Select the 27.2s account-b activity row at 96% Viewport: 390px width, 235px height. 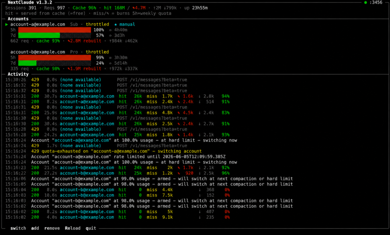pos(117,173)
